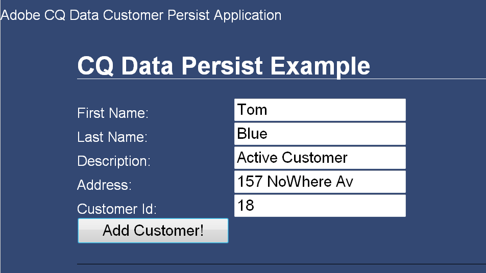
Task: Click the CQ Data Persist Example heading
Action: (224, 66)
